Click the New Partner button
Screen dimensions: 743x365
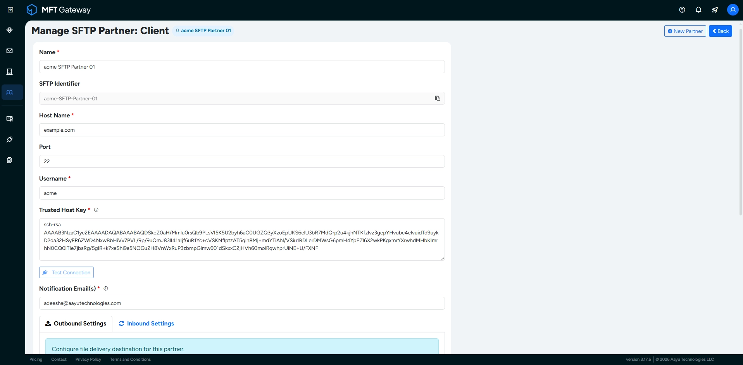(x=685, y=31)
